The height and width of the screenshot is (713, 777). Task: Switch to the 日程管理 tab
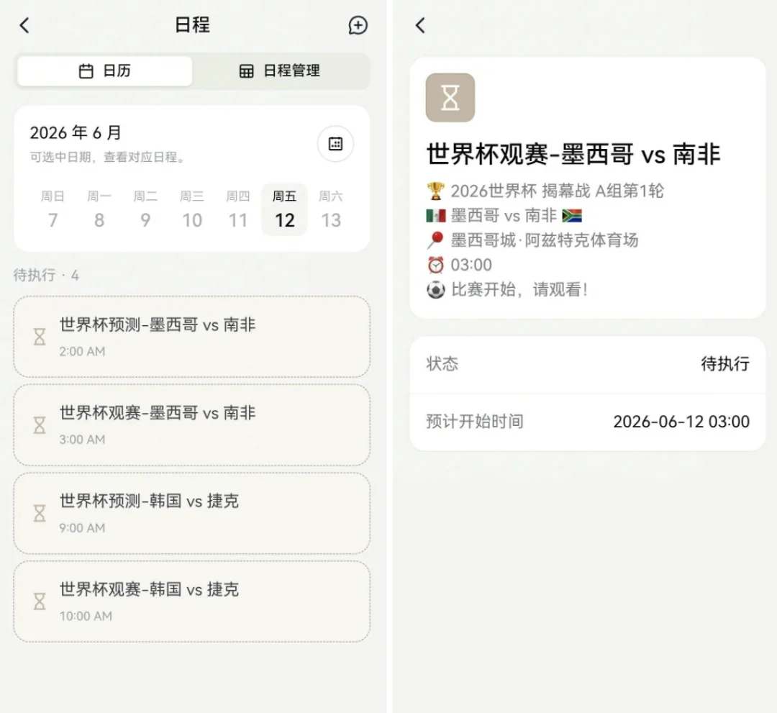tap(280, 71)
